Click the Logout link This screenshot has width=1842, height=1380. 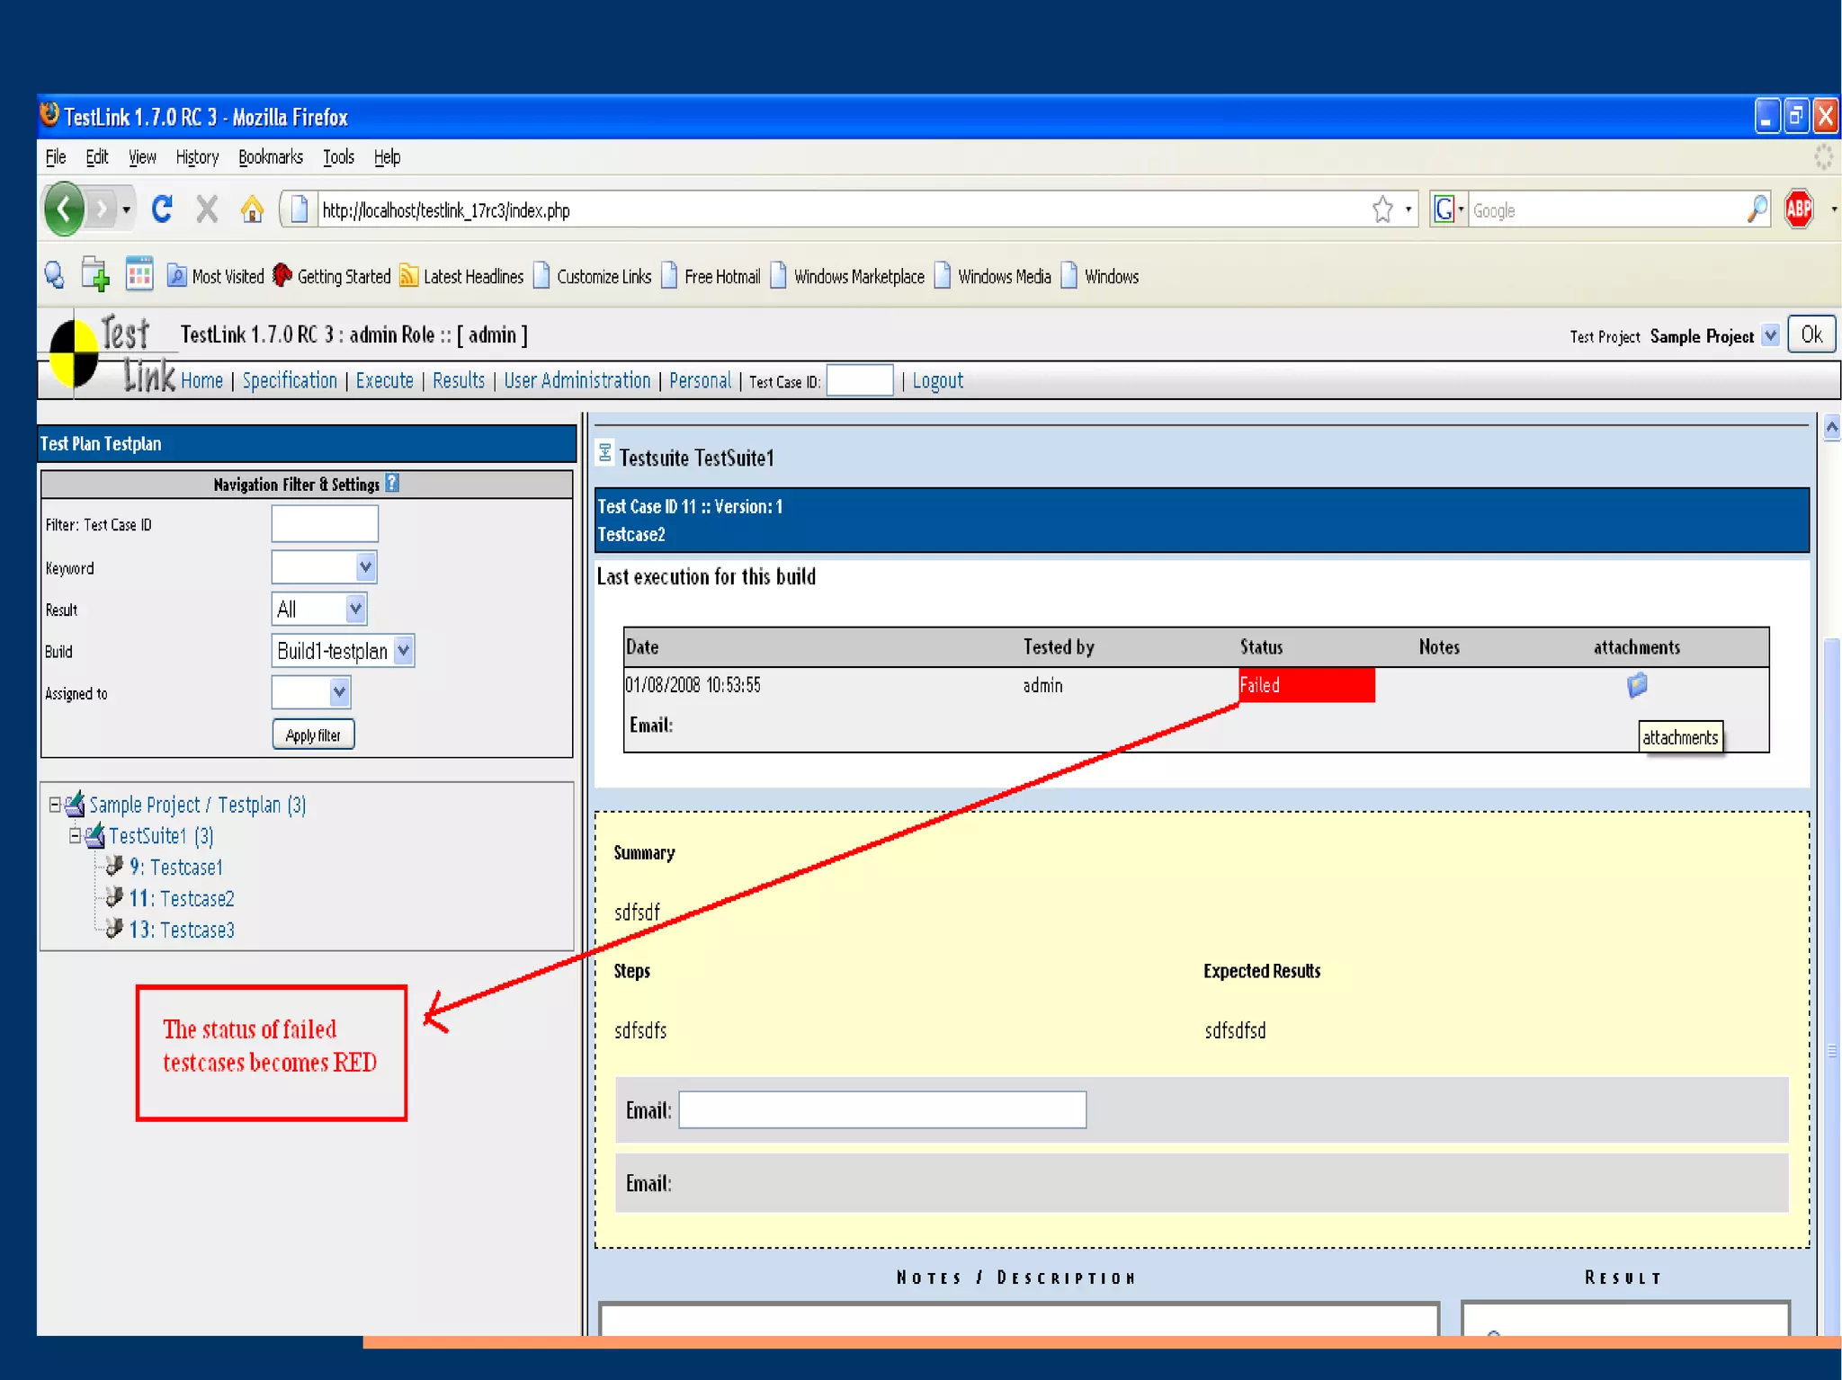(x=938, y=380)
